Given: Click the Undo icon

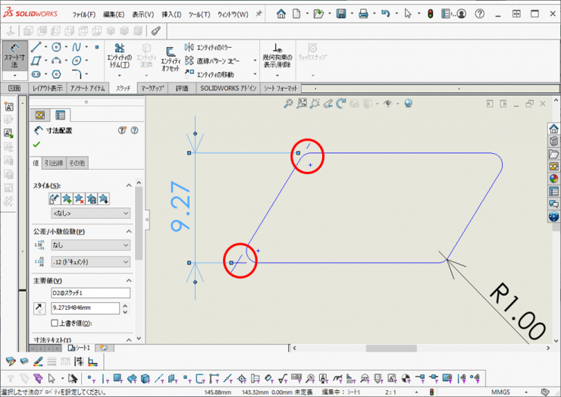Looking at the screenshot, I should 385,14.
